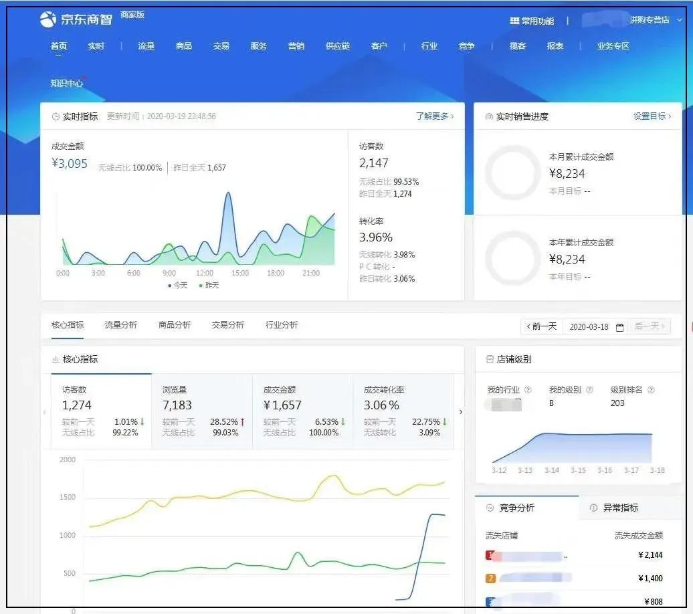Open the 了解更多 link
Viewport: 693px width, 614px height.
[x=433, y=115]
